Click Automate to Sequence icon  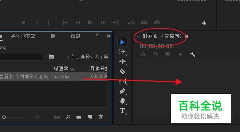coord(57,117)
